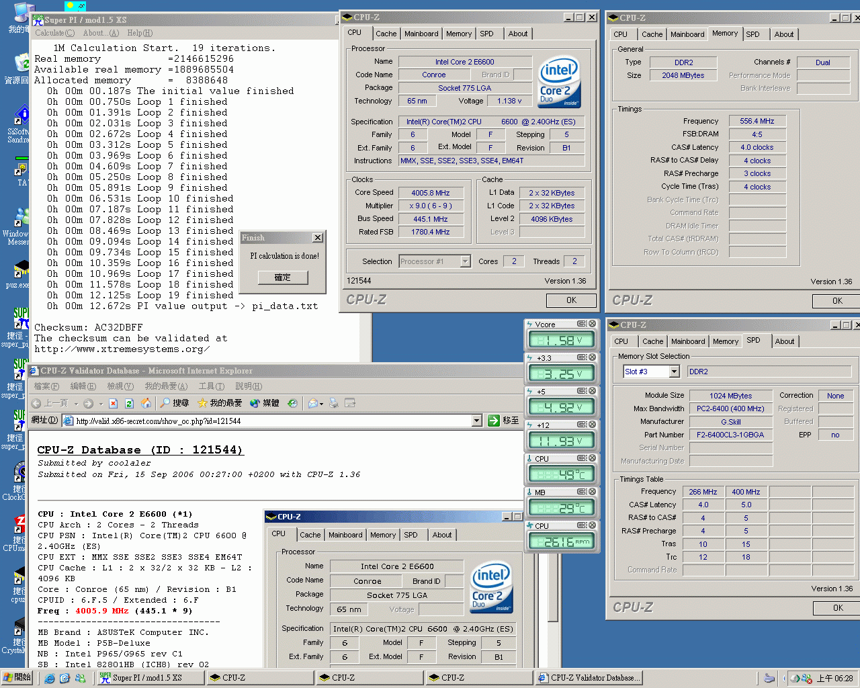
Task: Switch to Cache tab in top-center CPU-Z
Action: [386, 34]
